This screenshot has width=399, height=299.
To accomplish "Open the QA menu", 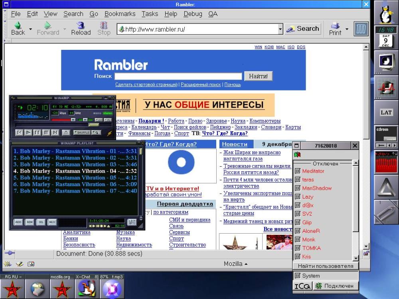I will (x=213, y=14).
